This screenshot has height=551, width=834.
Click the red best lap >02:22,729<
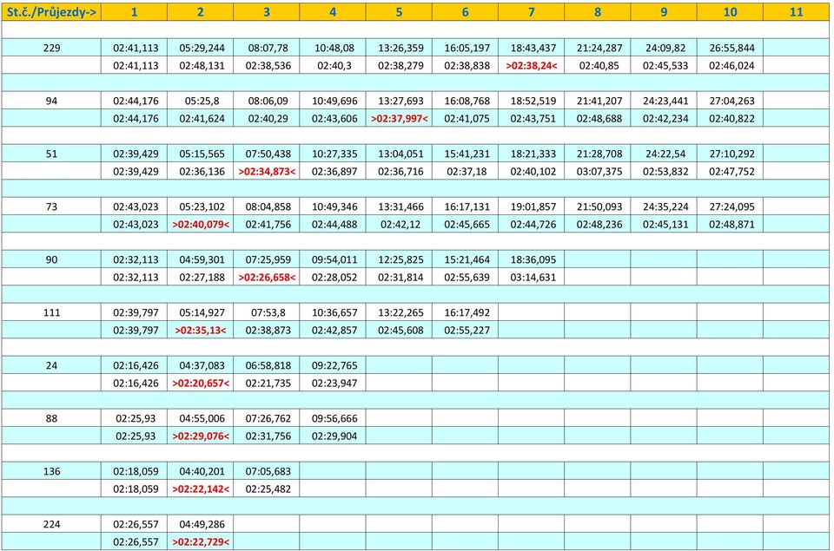pos(201,541)
